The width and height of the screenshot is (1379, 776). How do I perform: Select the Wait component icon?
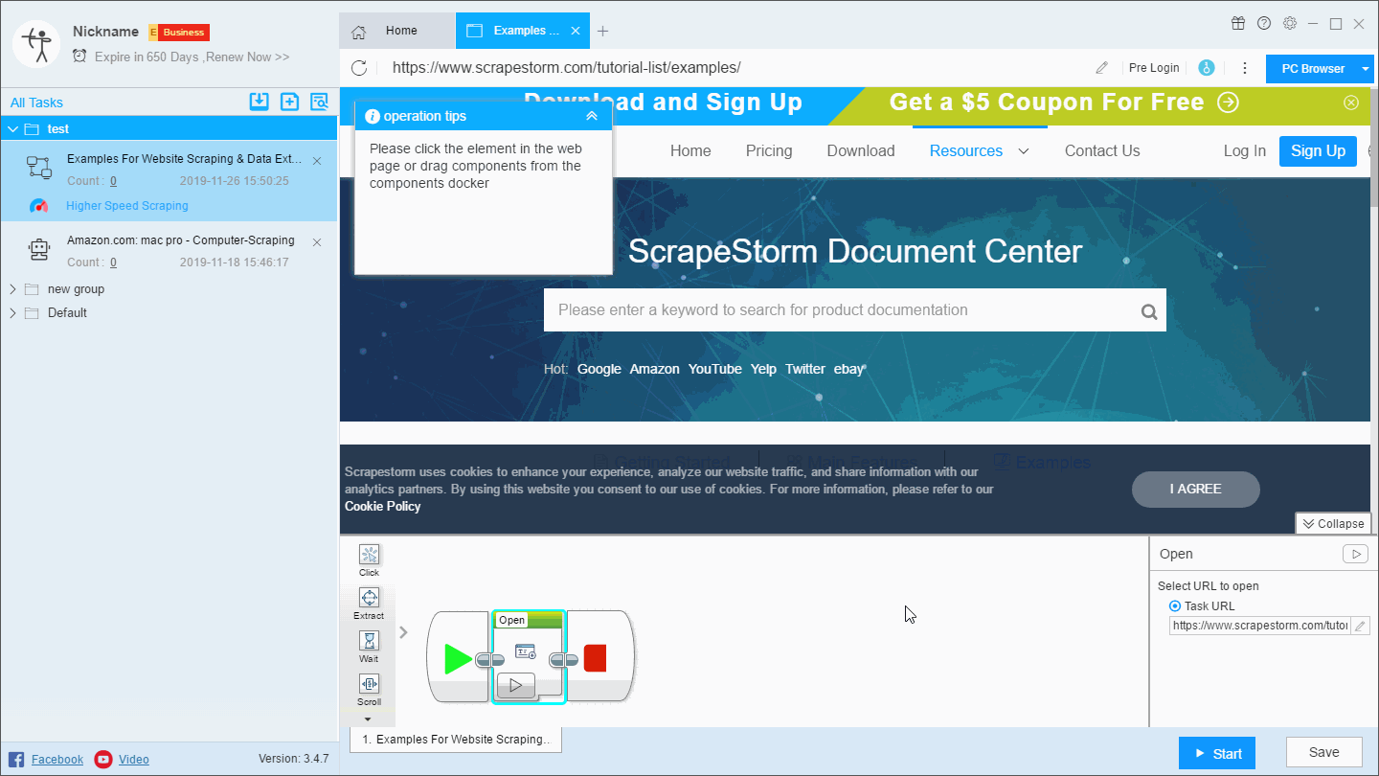(369, 641)
